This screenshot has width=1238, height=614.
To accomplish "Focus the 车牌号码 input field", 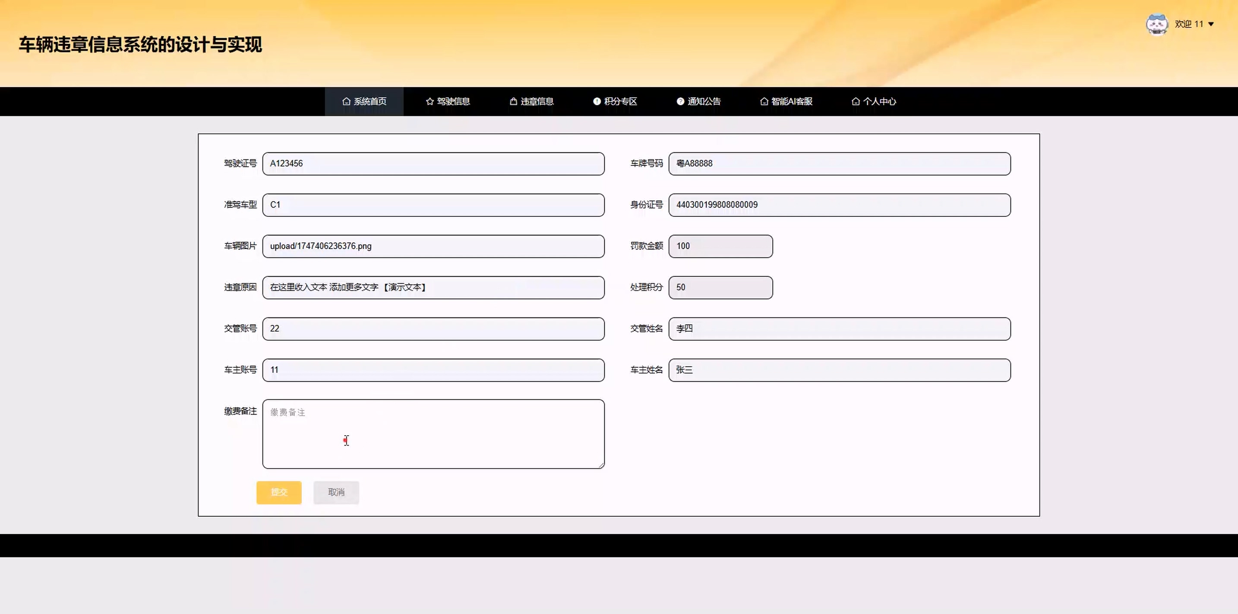I will pyautogui.click(x=839, y=164).
